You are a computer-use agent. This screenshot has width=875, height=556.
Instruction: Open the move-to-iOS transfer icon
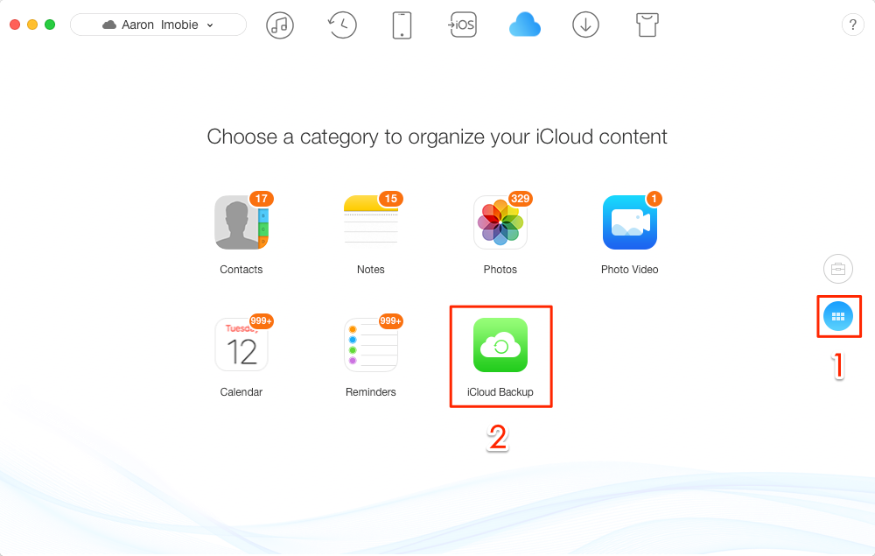pos(463,25)
